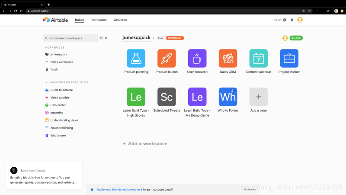Screen dimensions: 346x195
Task: Open the purple Learn Build Type My Demo Game base
Action: [197, 97]
